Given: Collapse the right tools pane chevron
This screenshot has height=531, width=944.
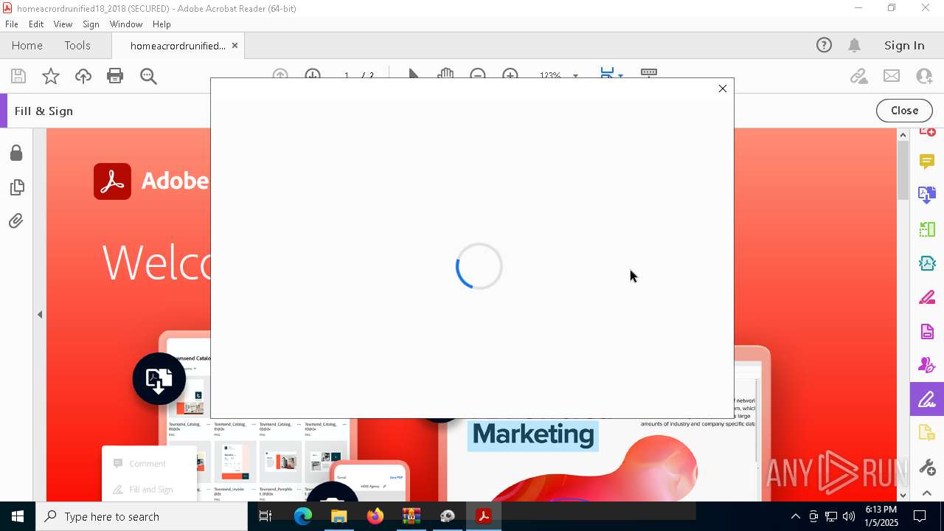Looking at the screenshot, I should pos(927,493).
